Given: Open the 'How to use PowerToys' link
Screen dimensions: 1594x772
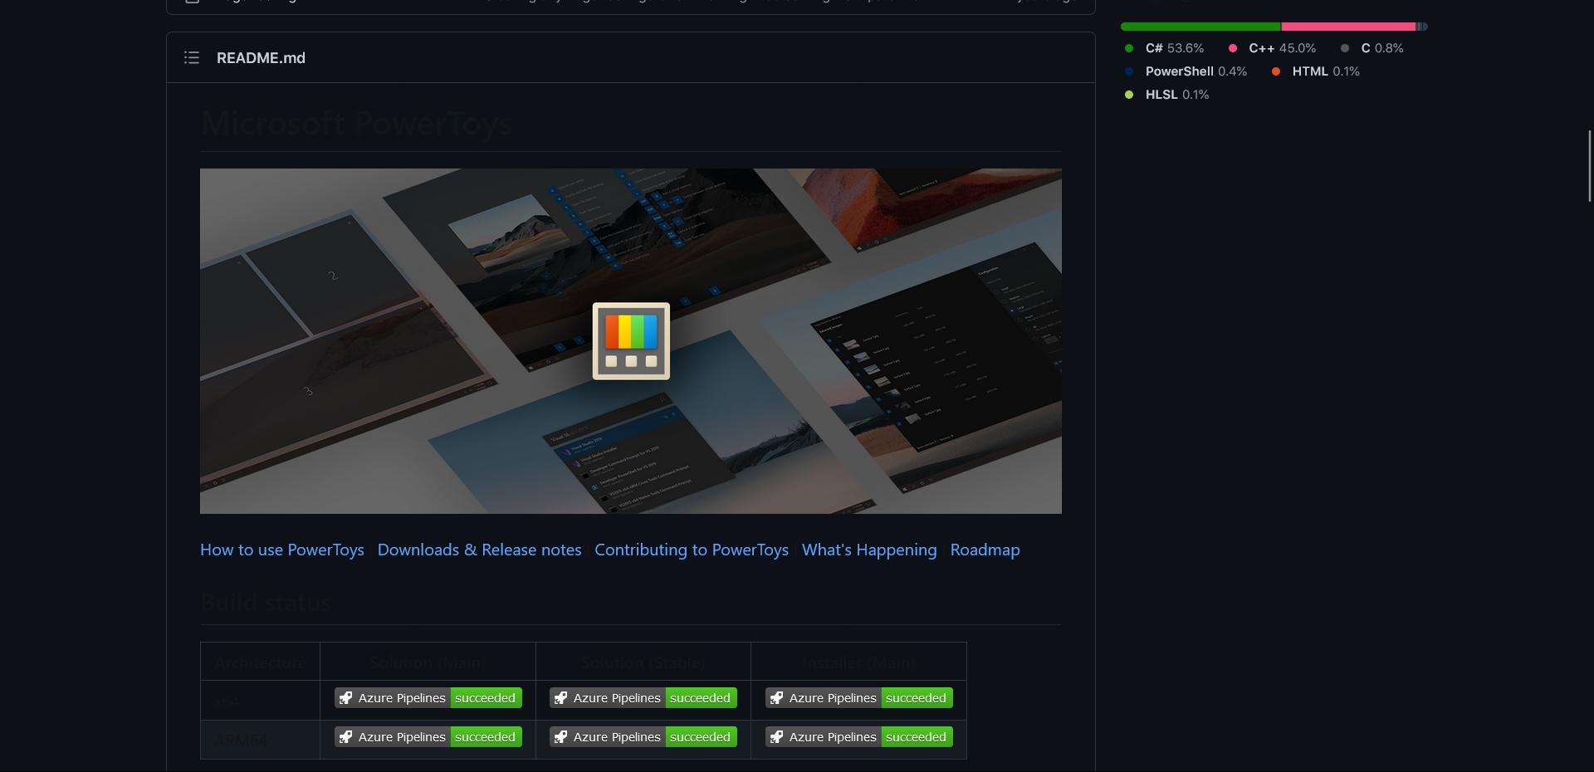Looking at the screenshot, I should click(281, 550).
